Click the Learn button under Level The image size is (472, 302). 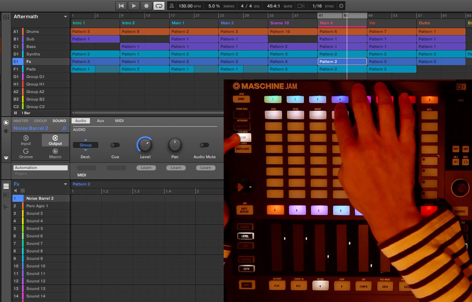(146, 168)
